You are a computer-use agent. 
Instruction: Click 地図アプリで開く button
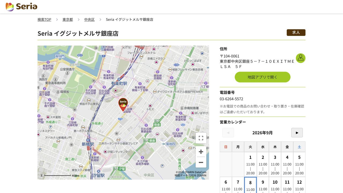coord(263,77)
